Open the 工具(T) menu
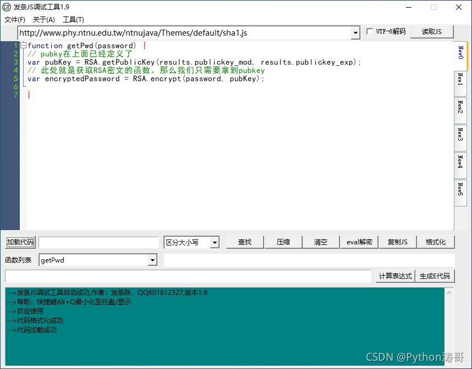This screenshot has width=472, height=369. tap(73, 20)
